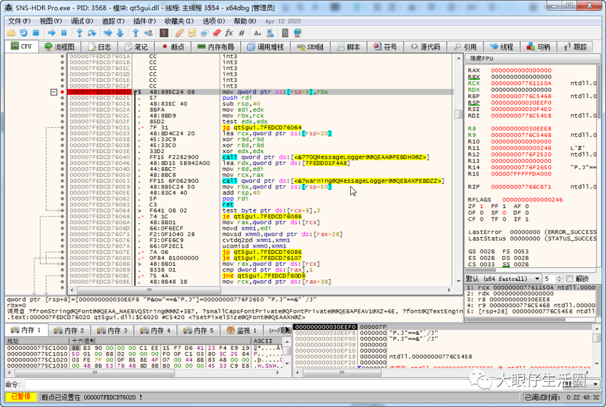Open the 插件(P) menu
Image resolution: width=606 pixels, height=407 pixels.
144,21
